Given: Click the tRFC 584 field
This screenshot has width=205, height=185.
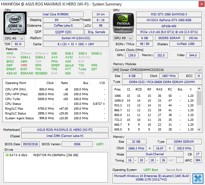Looking at the screenshot, I should click(x=198, y=160).
